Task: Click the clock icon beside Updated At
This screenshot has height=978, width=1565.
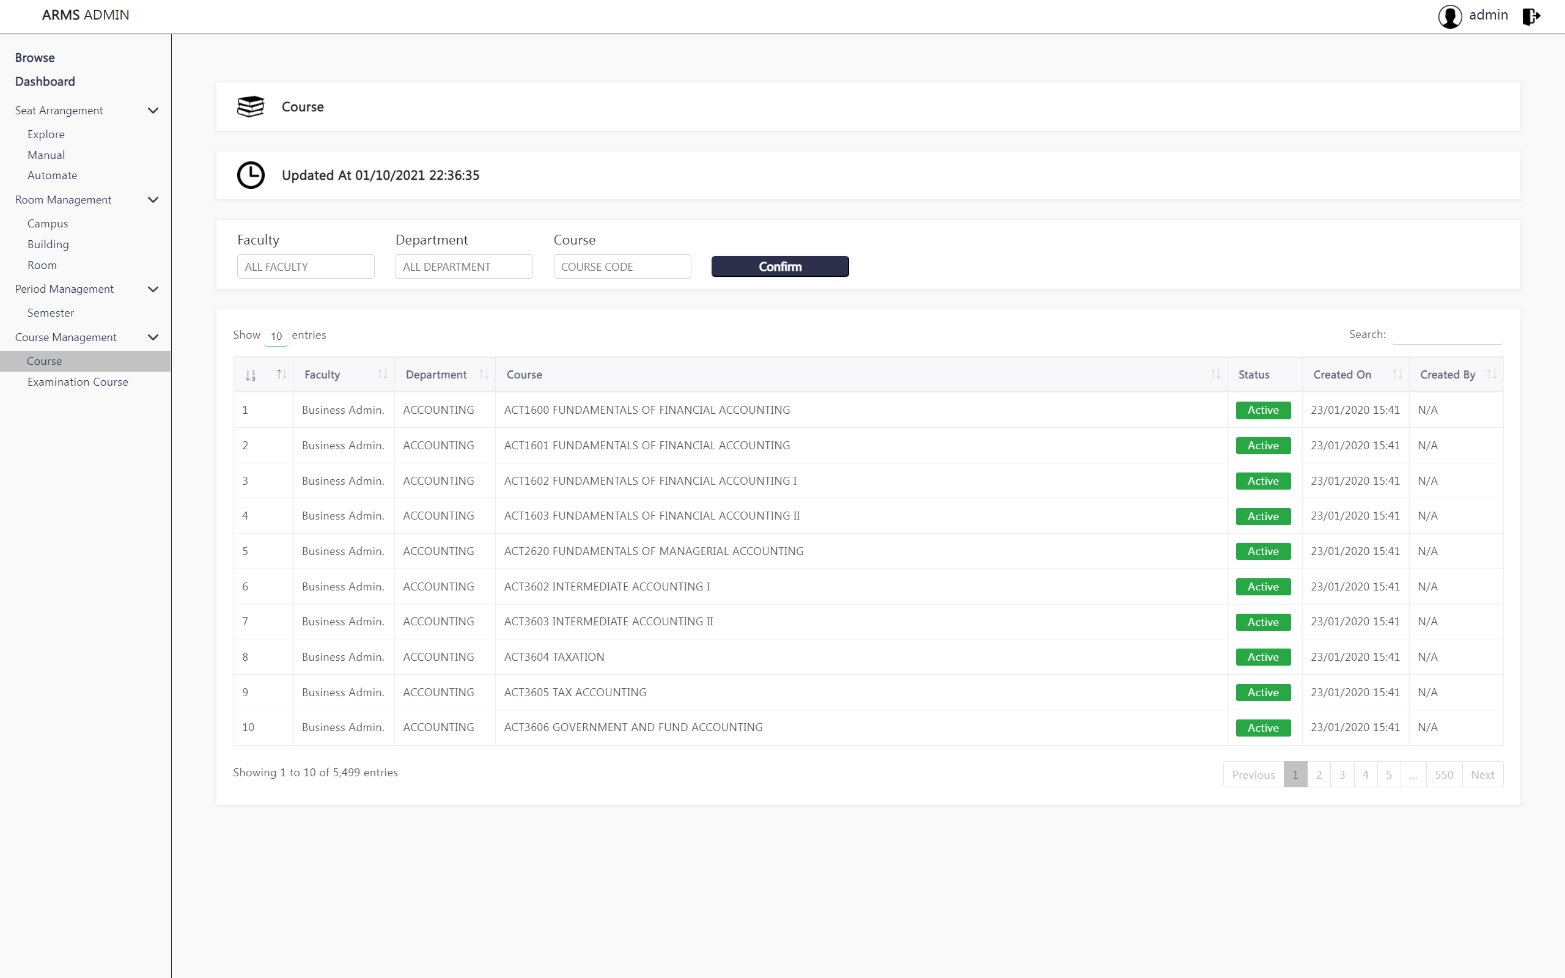Action: (x=250, y=175)
